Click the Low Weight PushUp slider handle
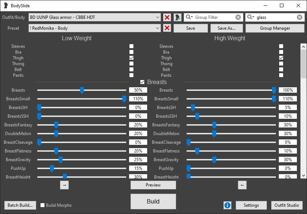Viewport: 307px width, 214px height. click(52, 168)
